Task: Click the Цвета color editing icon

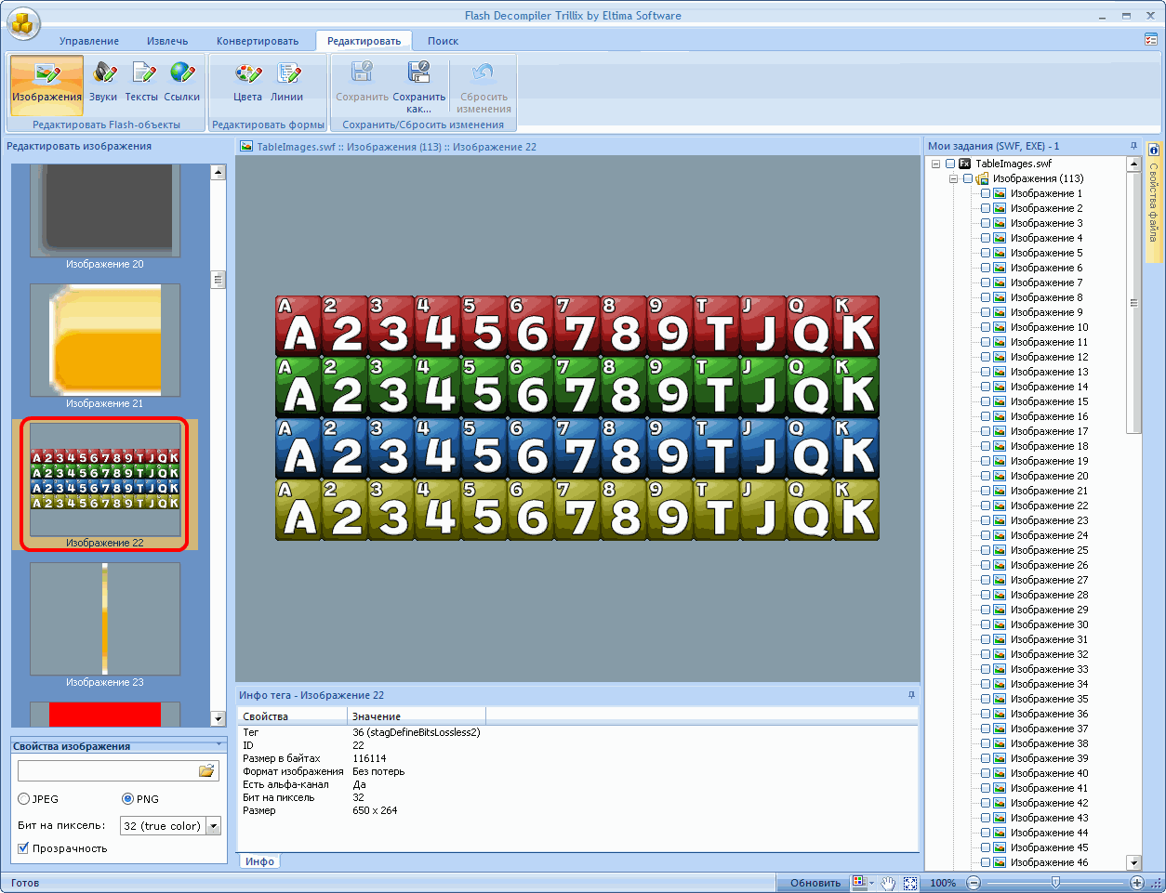Action: [x=247, y=80]
